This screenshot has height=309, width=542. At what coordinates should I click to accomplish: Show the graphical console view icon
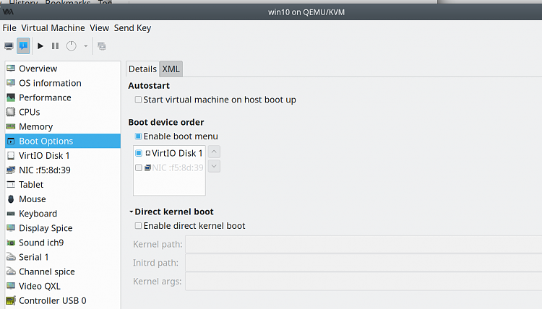(9, 46)
